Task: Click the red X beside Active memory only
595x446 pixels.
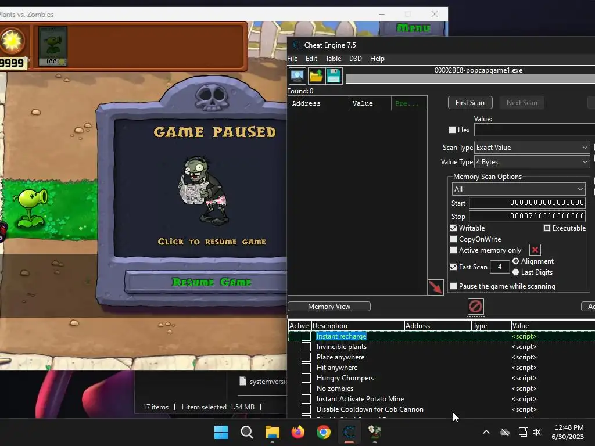Action: pos(535,250)
